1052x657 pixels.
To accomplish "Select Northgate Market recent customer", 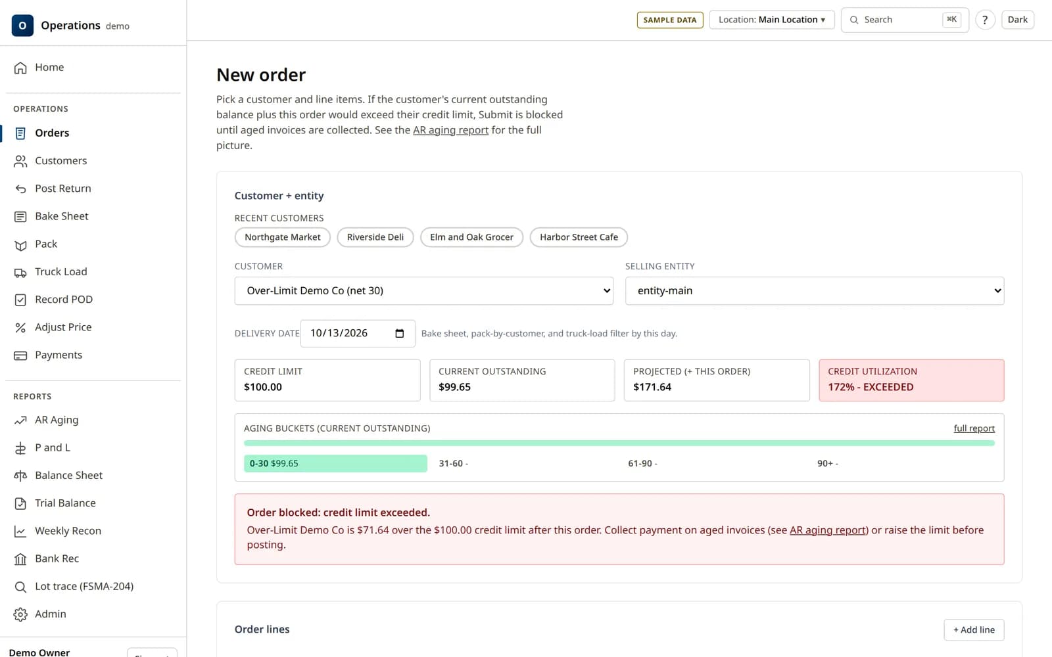I will point(283,237).
